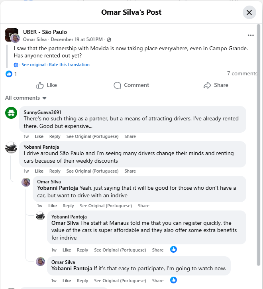This screenshot has height=289, width=263.
Task: Click the public audience globe icon
Action: [x=109, y=40]
